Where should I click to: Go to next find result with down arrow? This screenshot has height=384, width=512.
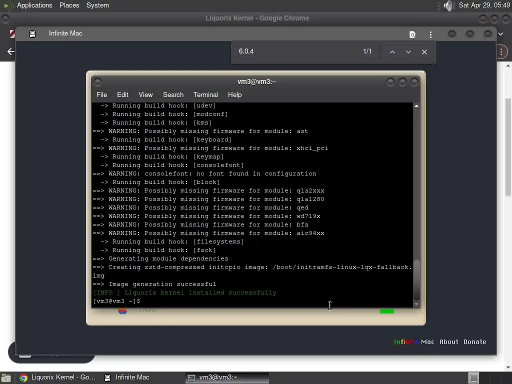pos(408,52)
